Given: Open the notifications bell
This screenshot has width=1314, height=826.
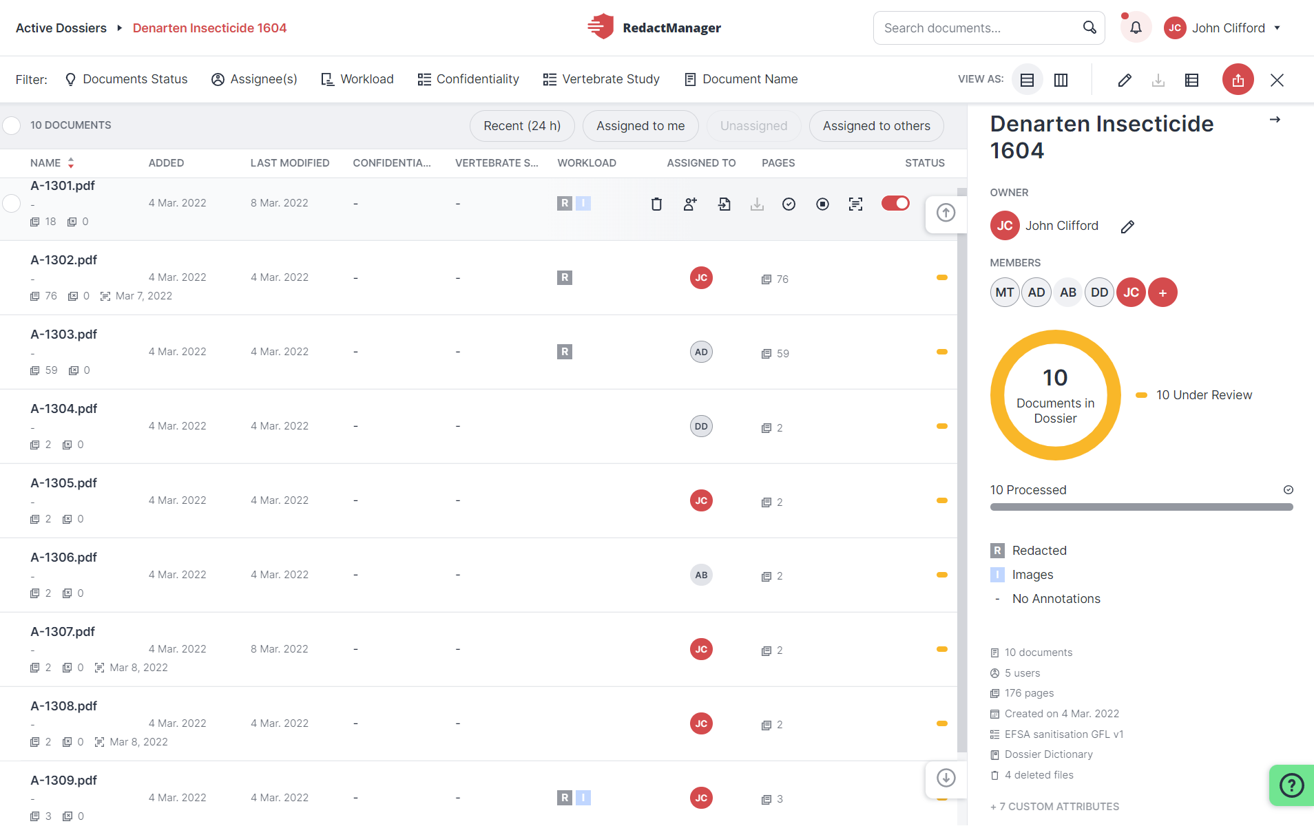Looking at the screenshot, I should 1136,28.
